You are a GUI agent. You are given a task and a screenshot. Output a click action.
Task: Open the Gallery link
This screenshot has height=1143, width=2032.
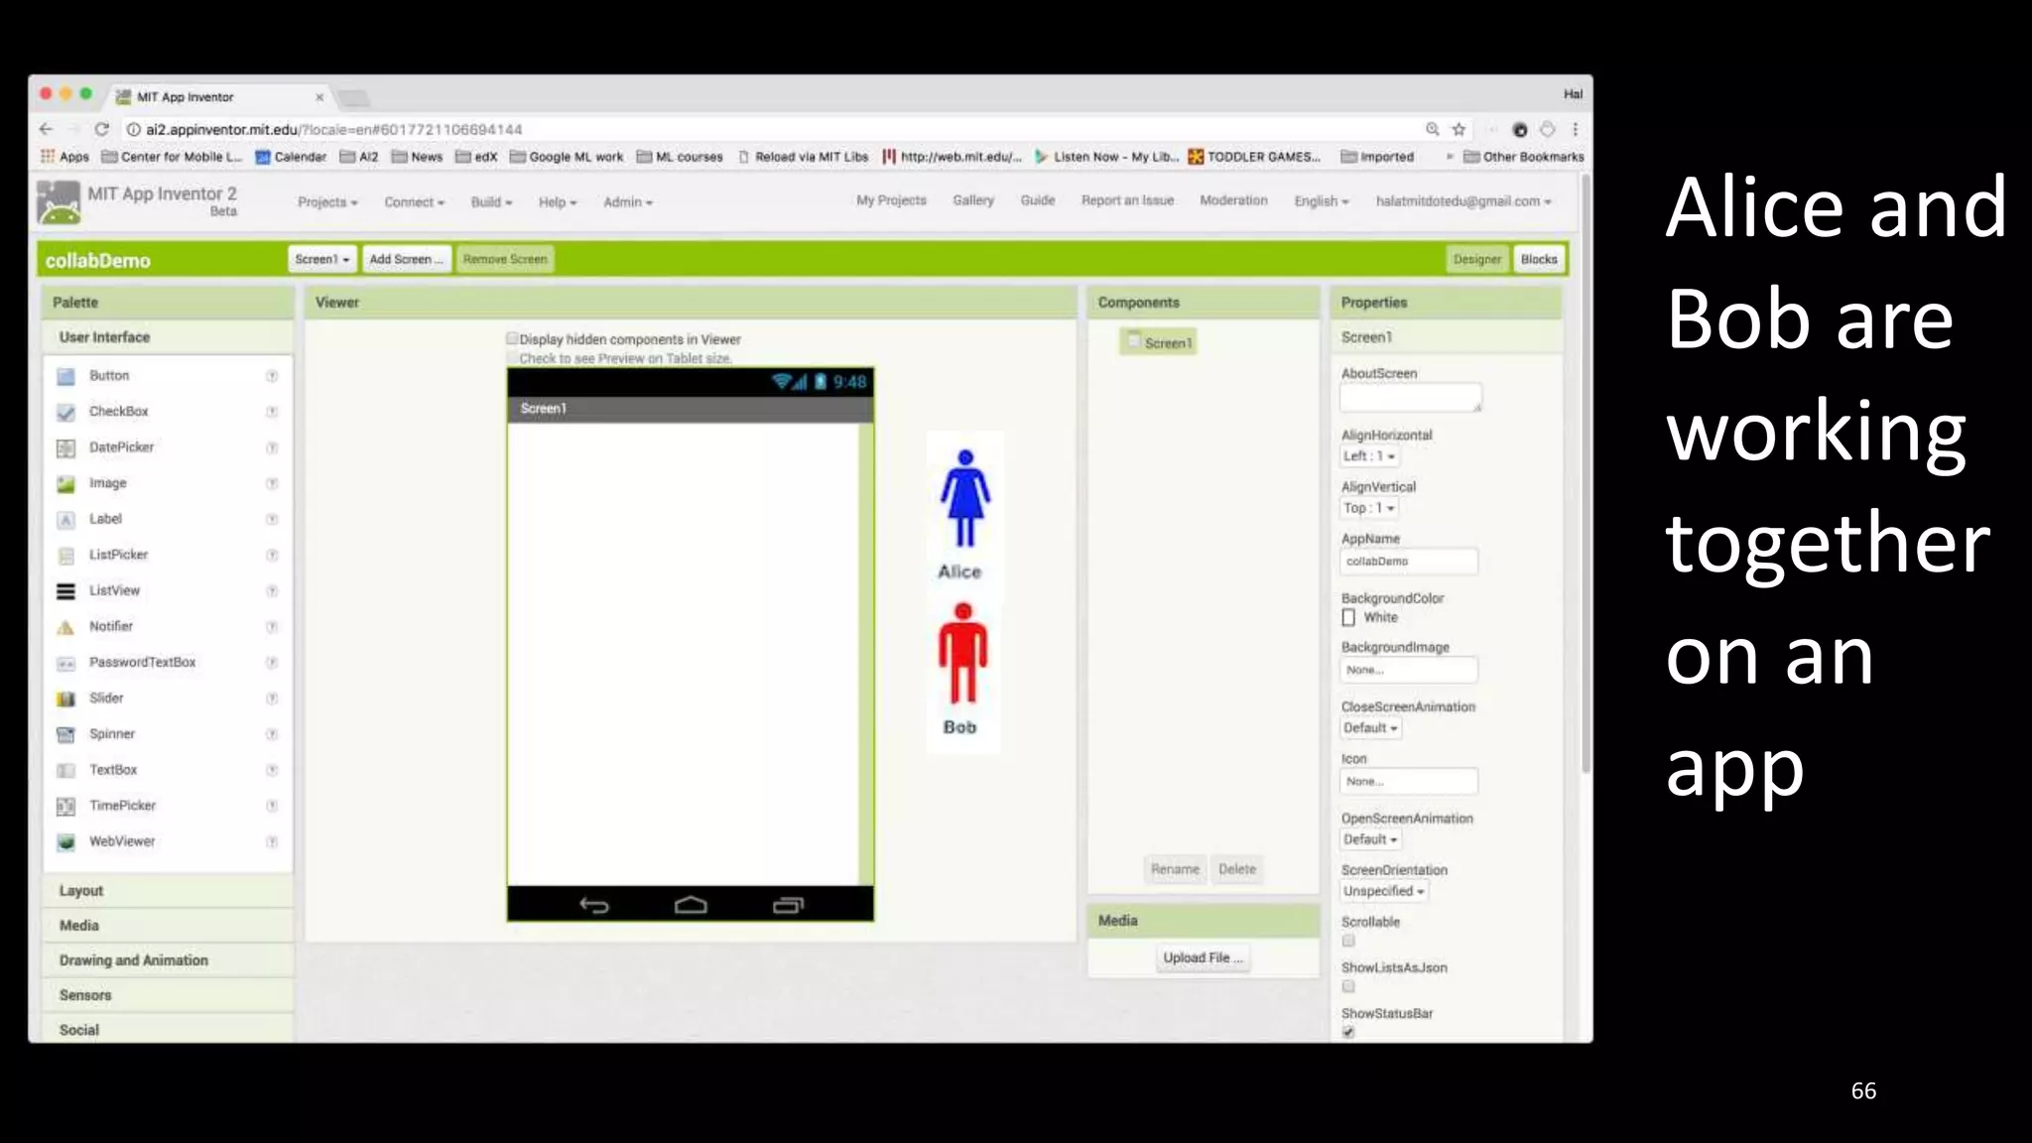973,200
